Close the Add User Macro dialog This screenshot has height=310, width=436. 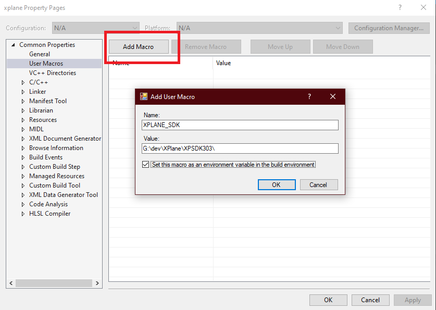coord(333,96)
